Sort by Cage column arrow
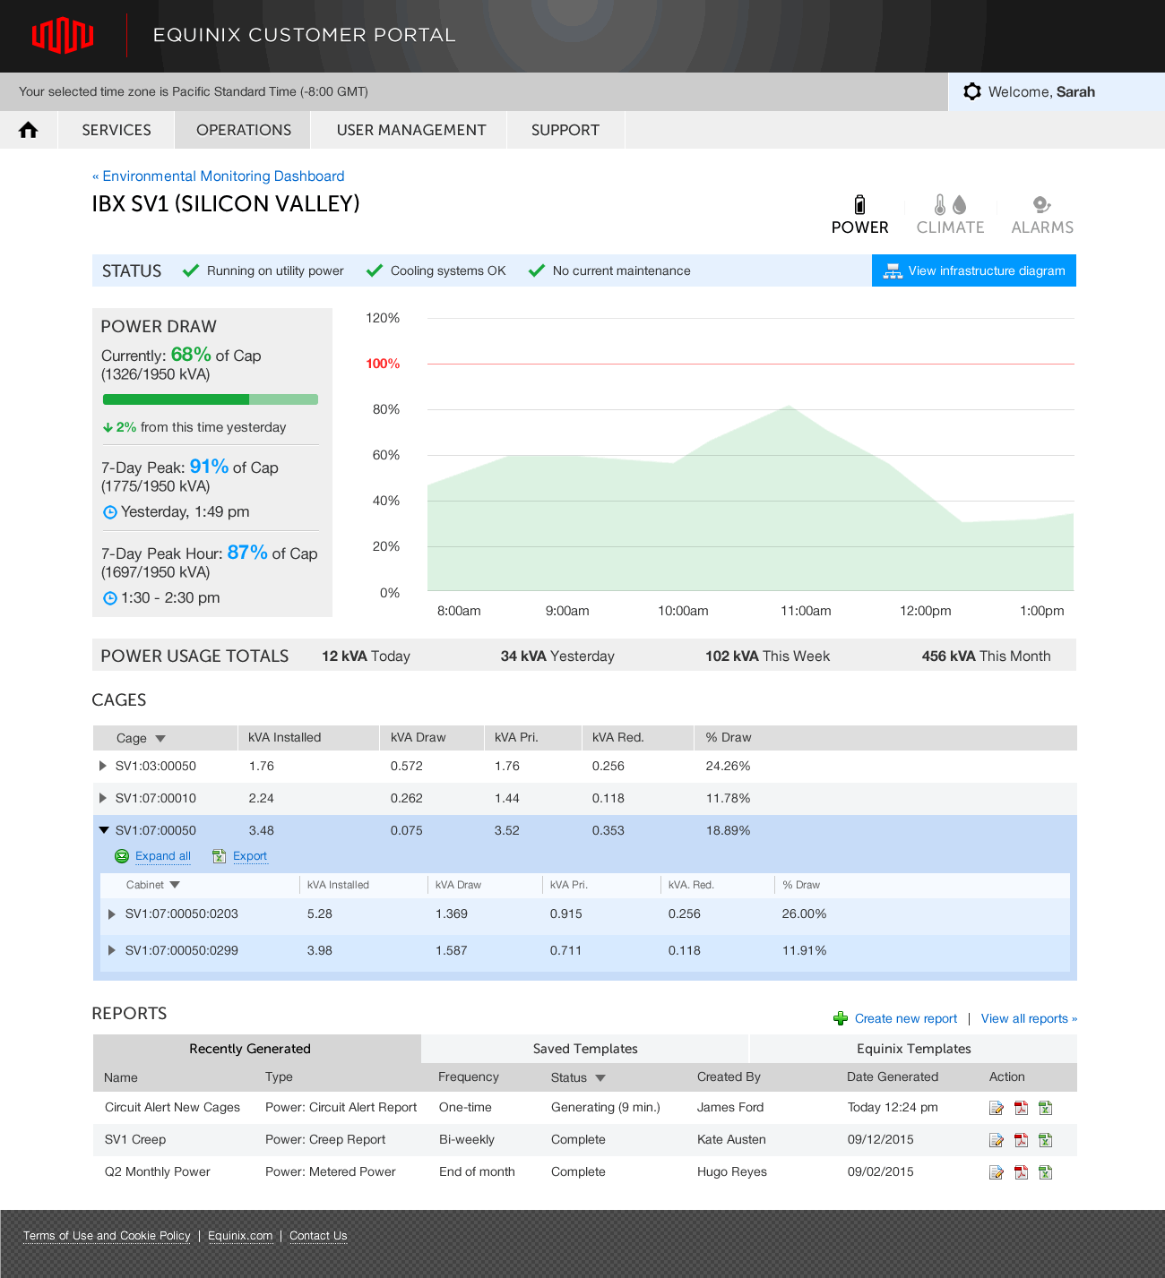1165x1278 pixels. coord(160,739)
